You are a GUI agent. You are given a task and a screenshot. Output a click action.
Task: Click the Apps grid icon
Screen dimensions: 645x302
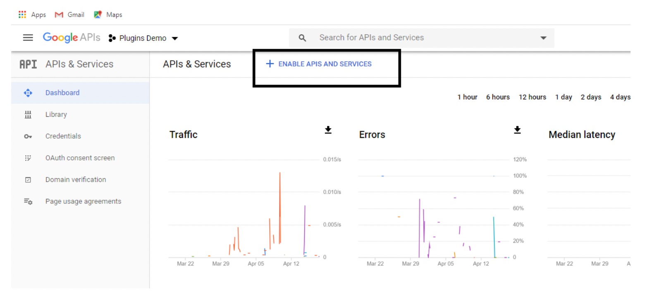coord(22,15)
